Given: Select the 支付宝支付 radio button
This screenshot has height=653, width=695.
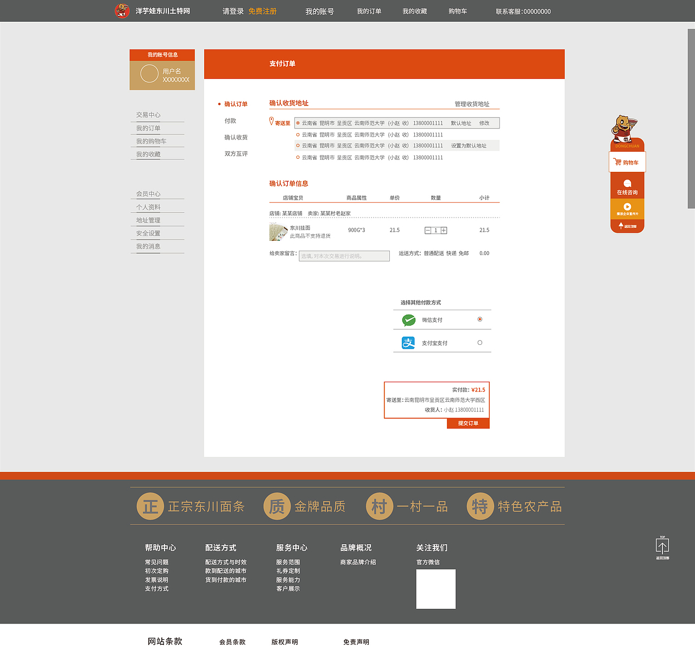Looking at the screenshot, I should coord(480,343).
